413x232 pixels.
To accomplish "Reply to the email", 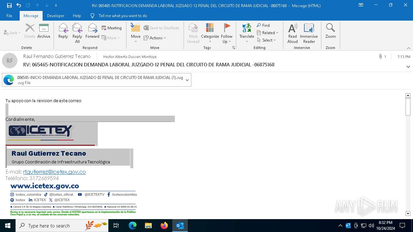I will coord(63,31).
